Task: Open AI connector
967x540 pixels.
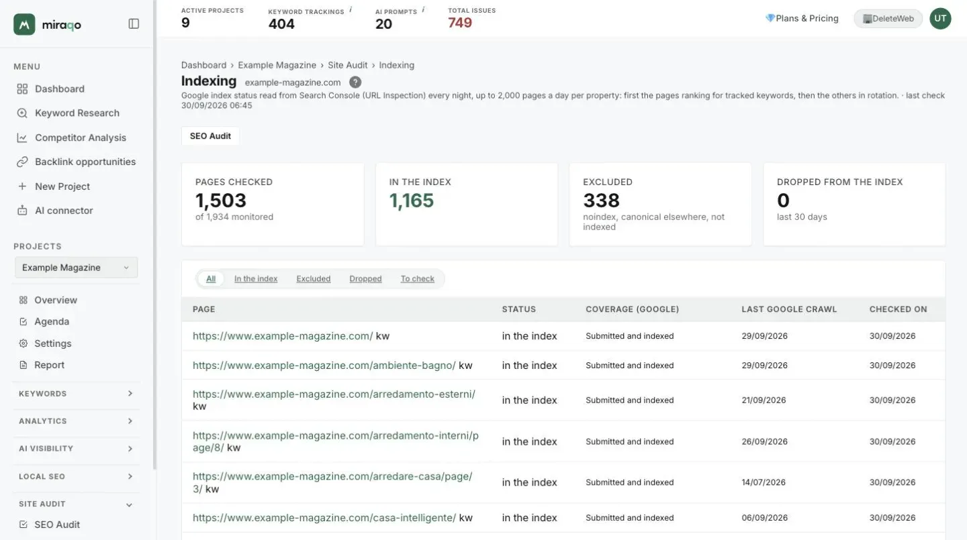Action: point(54,211)
